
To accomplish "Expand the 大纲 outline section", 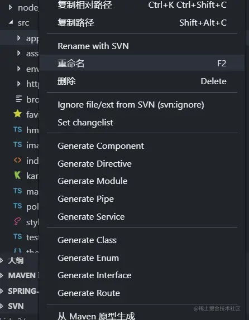I will coord(2,260).
